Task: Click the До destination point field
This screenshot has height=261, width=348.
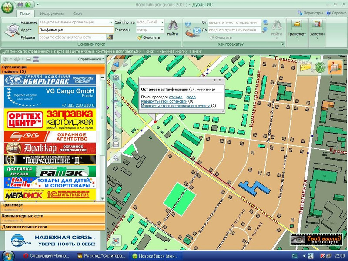Action: click(x=234, y=30)
